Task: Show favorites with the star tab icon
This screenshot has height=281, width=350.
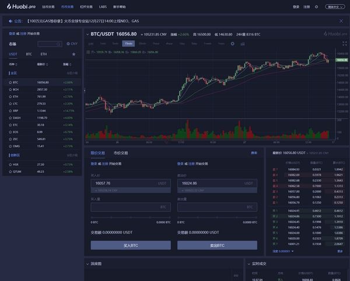Action: coord(73,54)
